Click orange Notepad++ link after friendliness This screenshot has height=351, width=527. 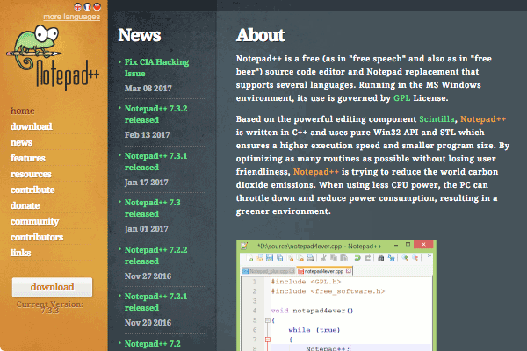click(x=316, y=172)
